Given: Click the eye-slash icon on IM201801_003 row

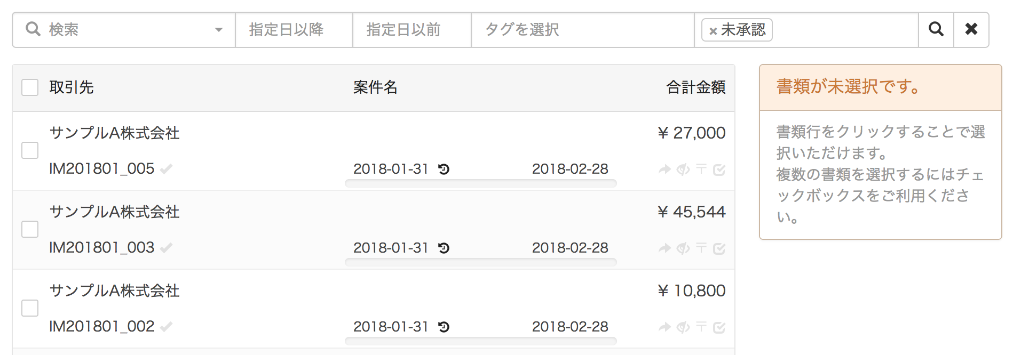Looking at the screenshot, I should click(x=683, y=248).
